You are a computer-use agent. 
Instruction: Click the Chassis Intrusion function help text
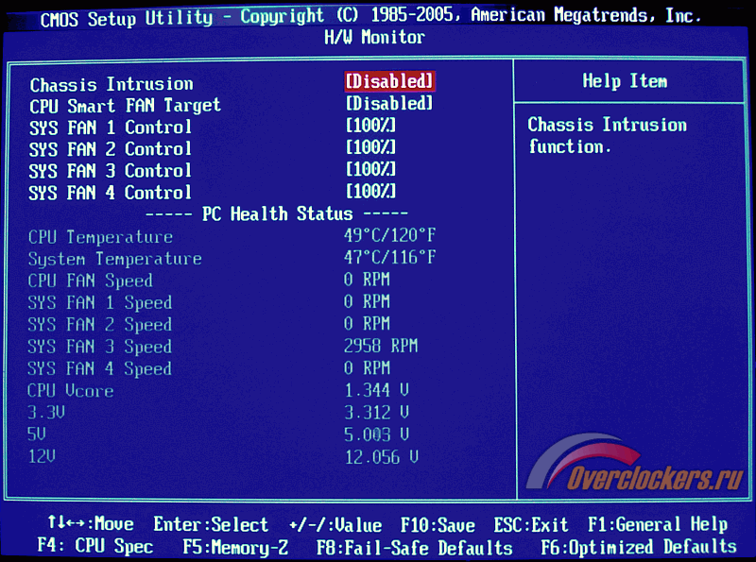coord(607,135)
